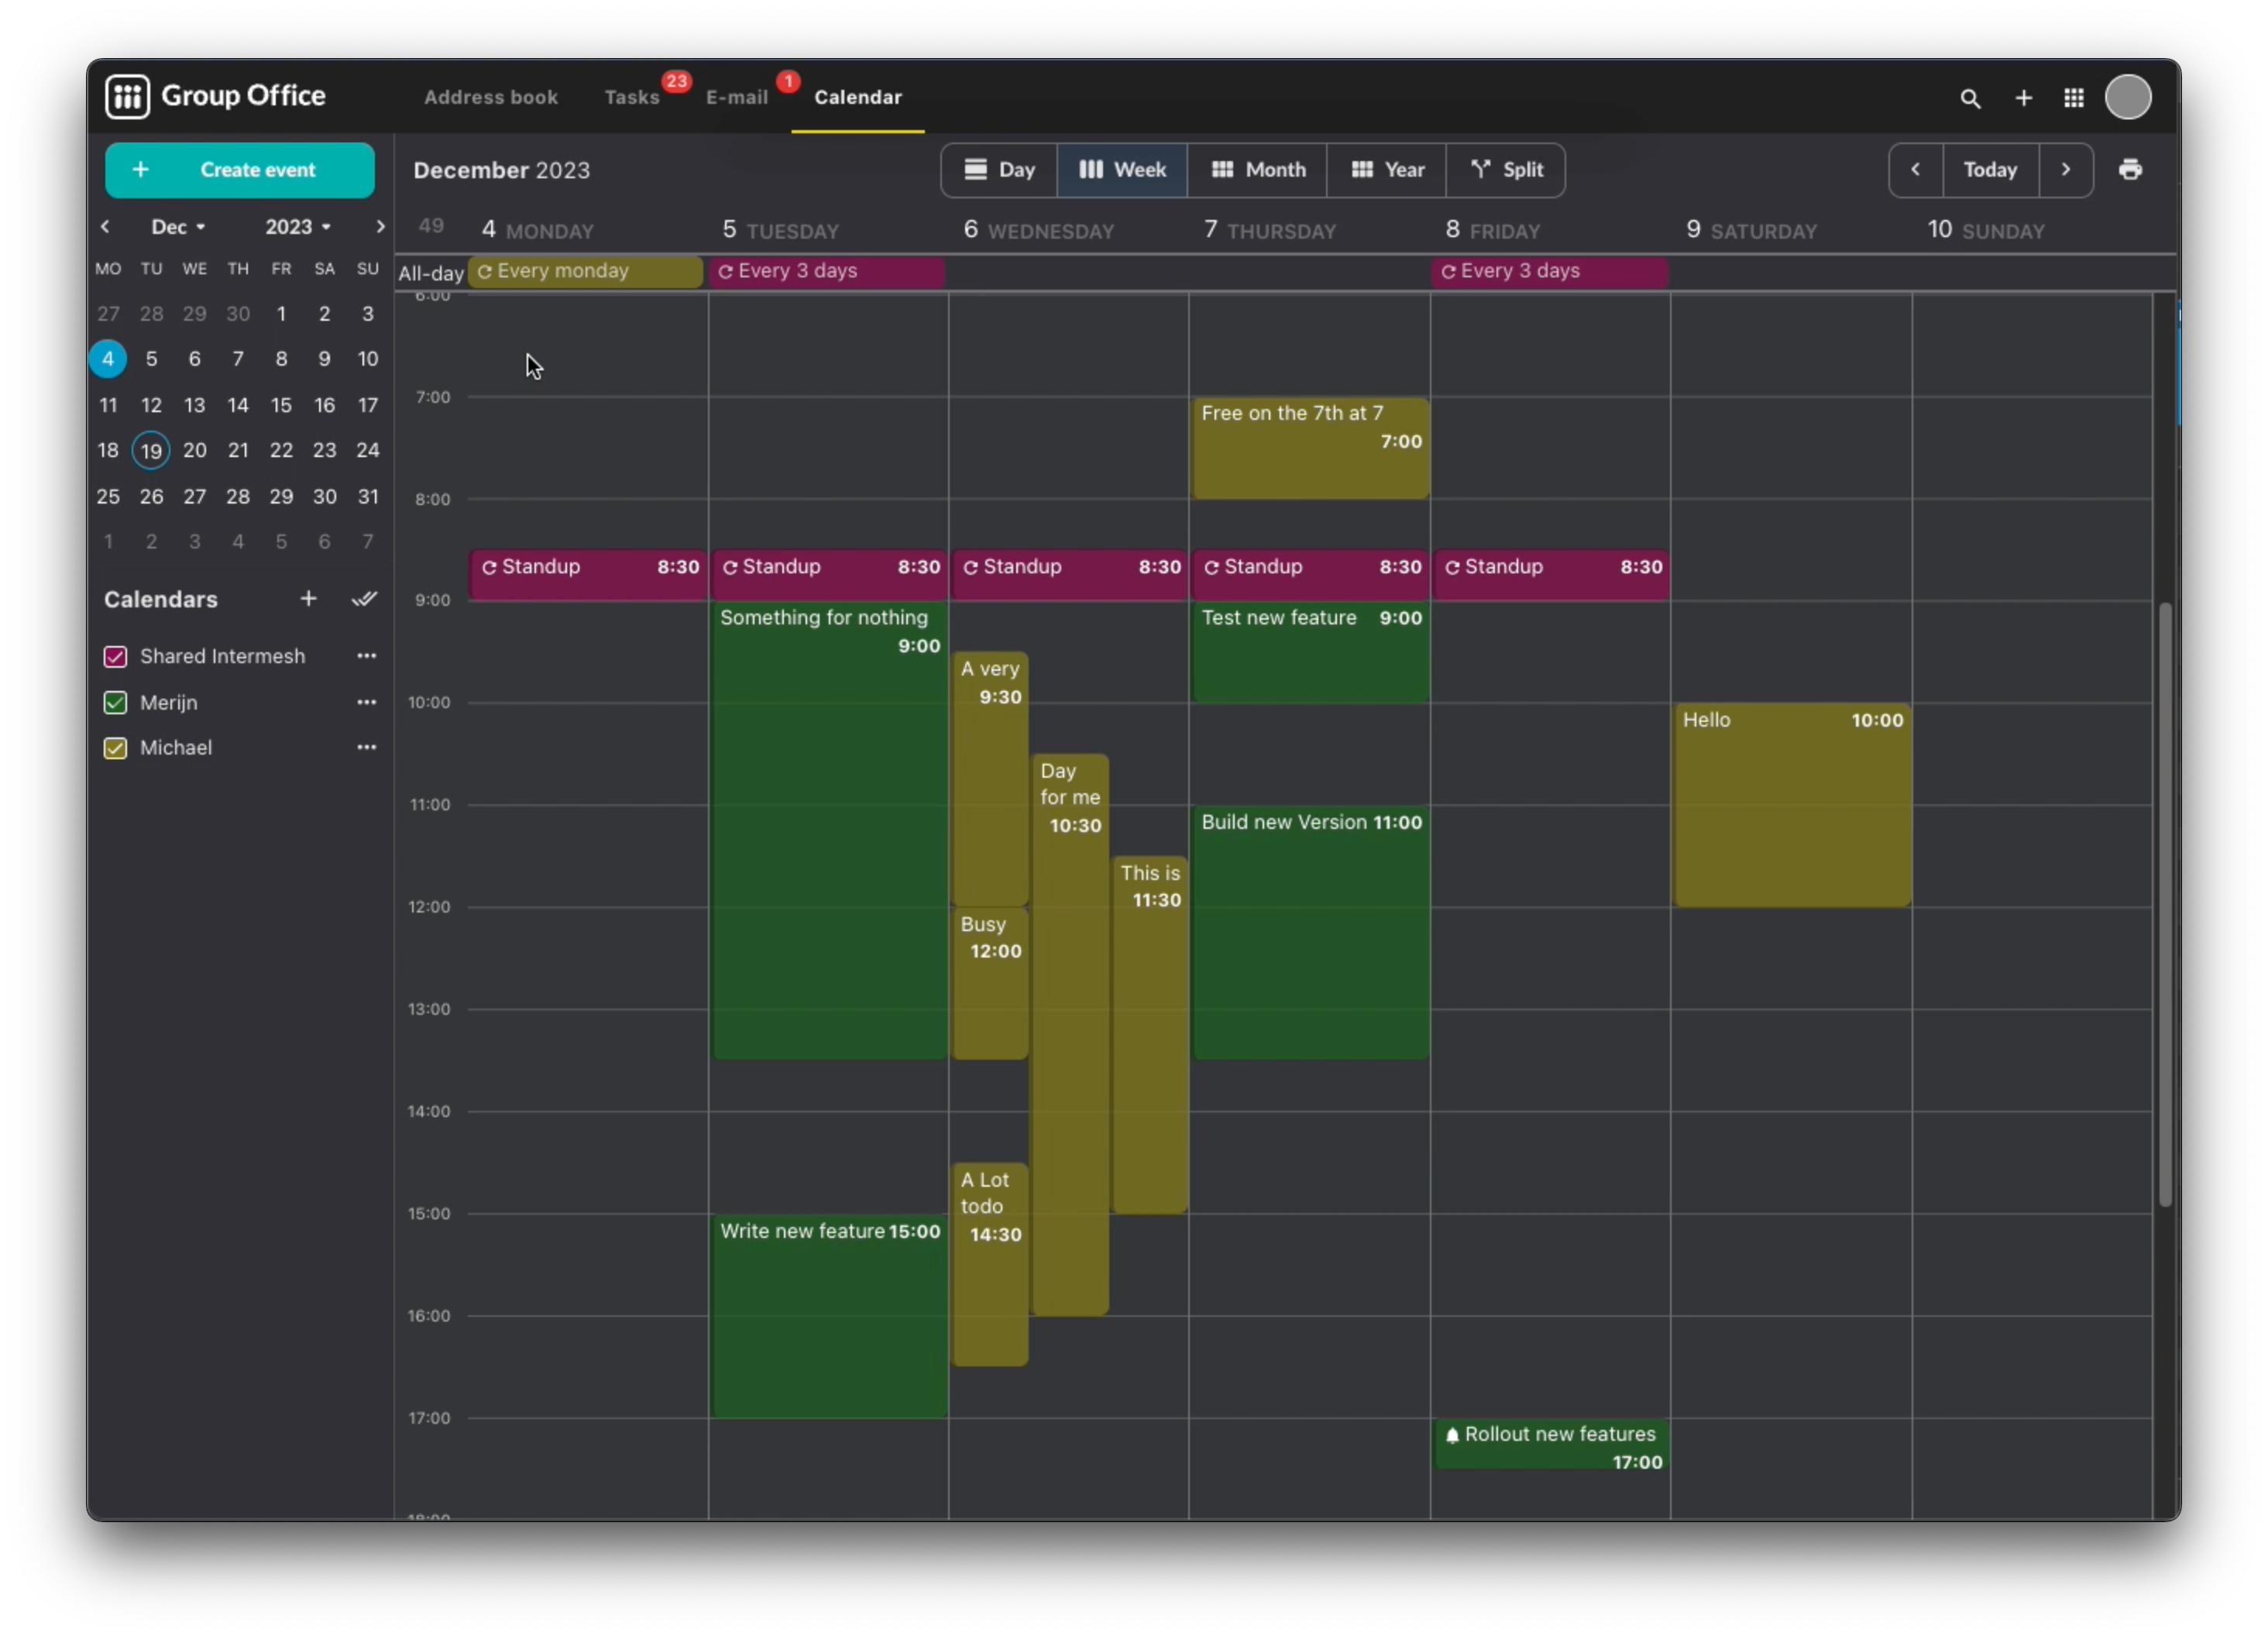Click the search magnifier icon
The height and width of the screenshot is (1636, 2268).
[1969, 98]
